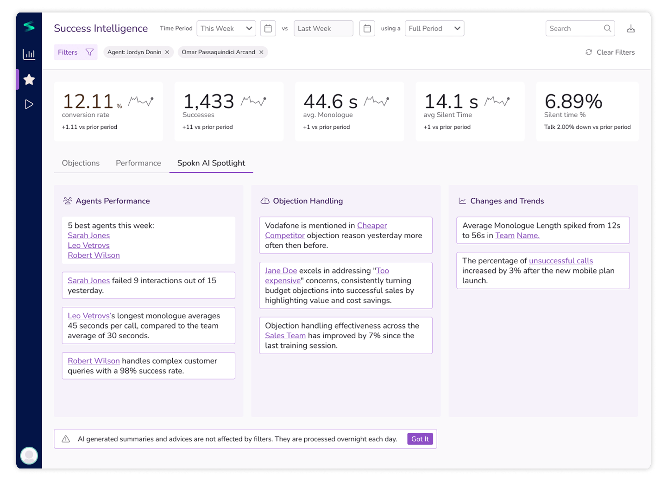Click 'Talk 2.00% down vs prior period' text
The image size is (667, 481).
tap(587, 127)
